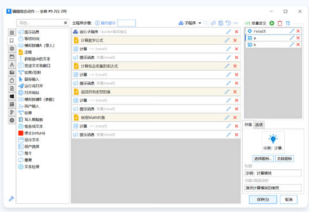
Task: Add a new variable with green plus icon
Action: (272, 23)
